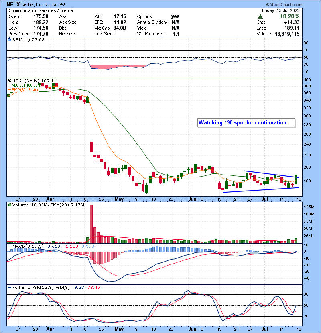Click the RSI line chart icon
The height and width of the screenshot is (333, 321).
[10, 39]
